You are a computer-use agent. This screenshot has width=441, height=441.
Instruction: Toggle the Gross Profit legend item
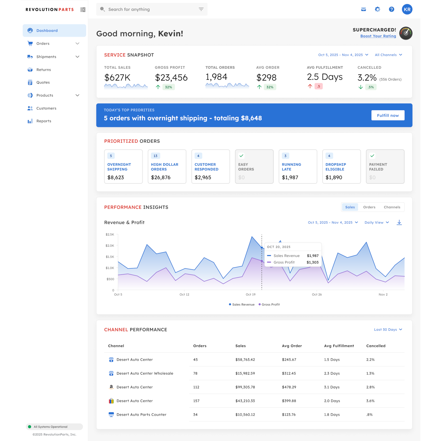(269, 304)
